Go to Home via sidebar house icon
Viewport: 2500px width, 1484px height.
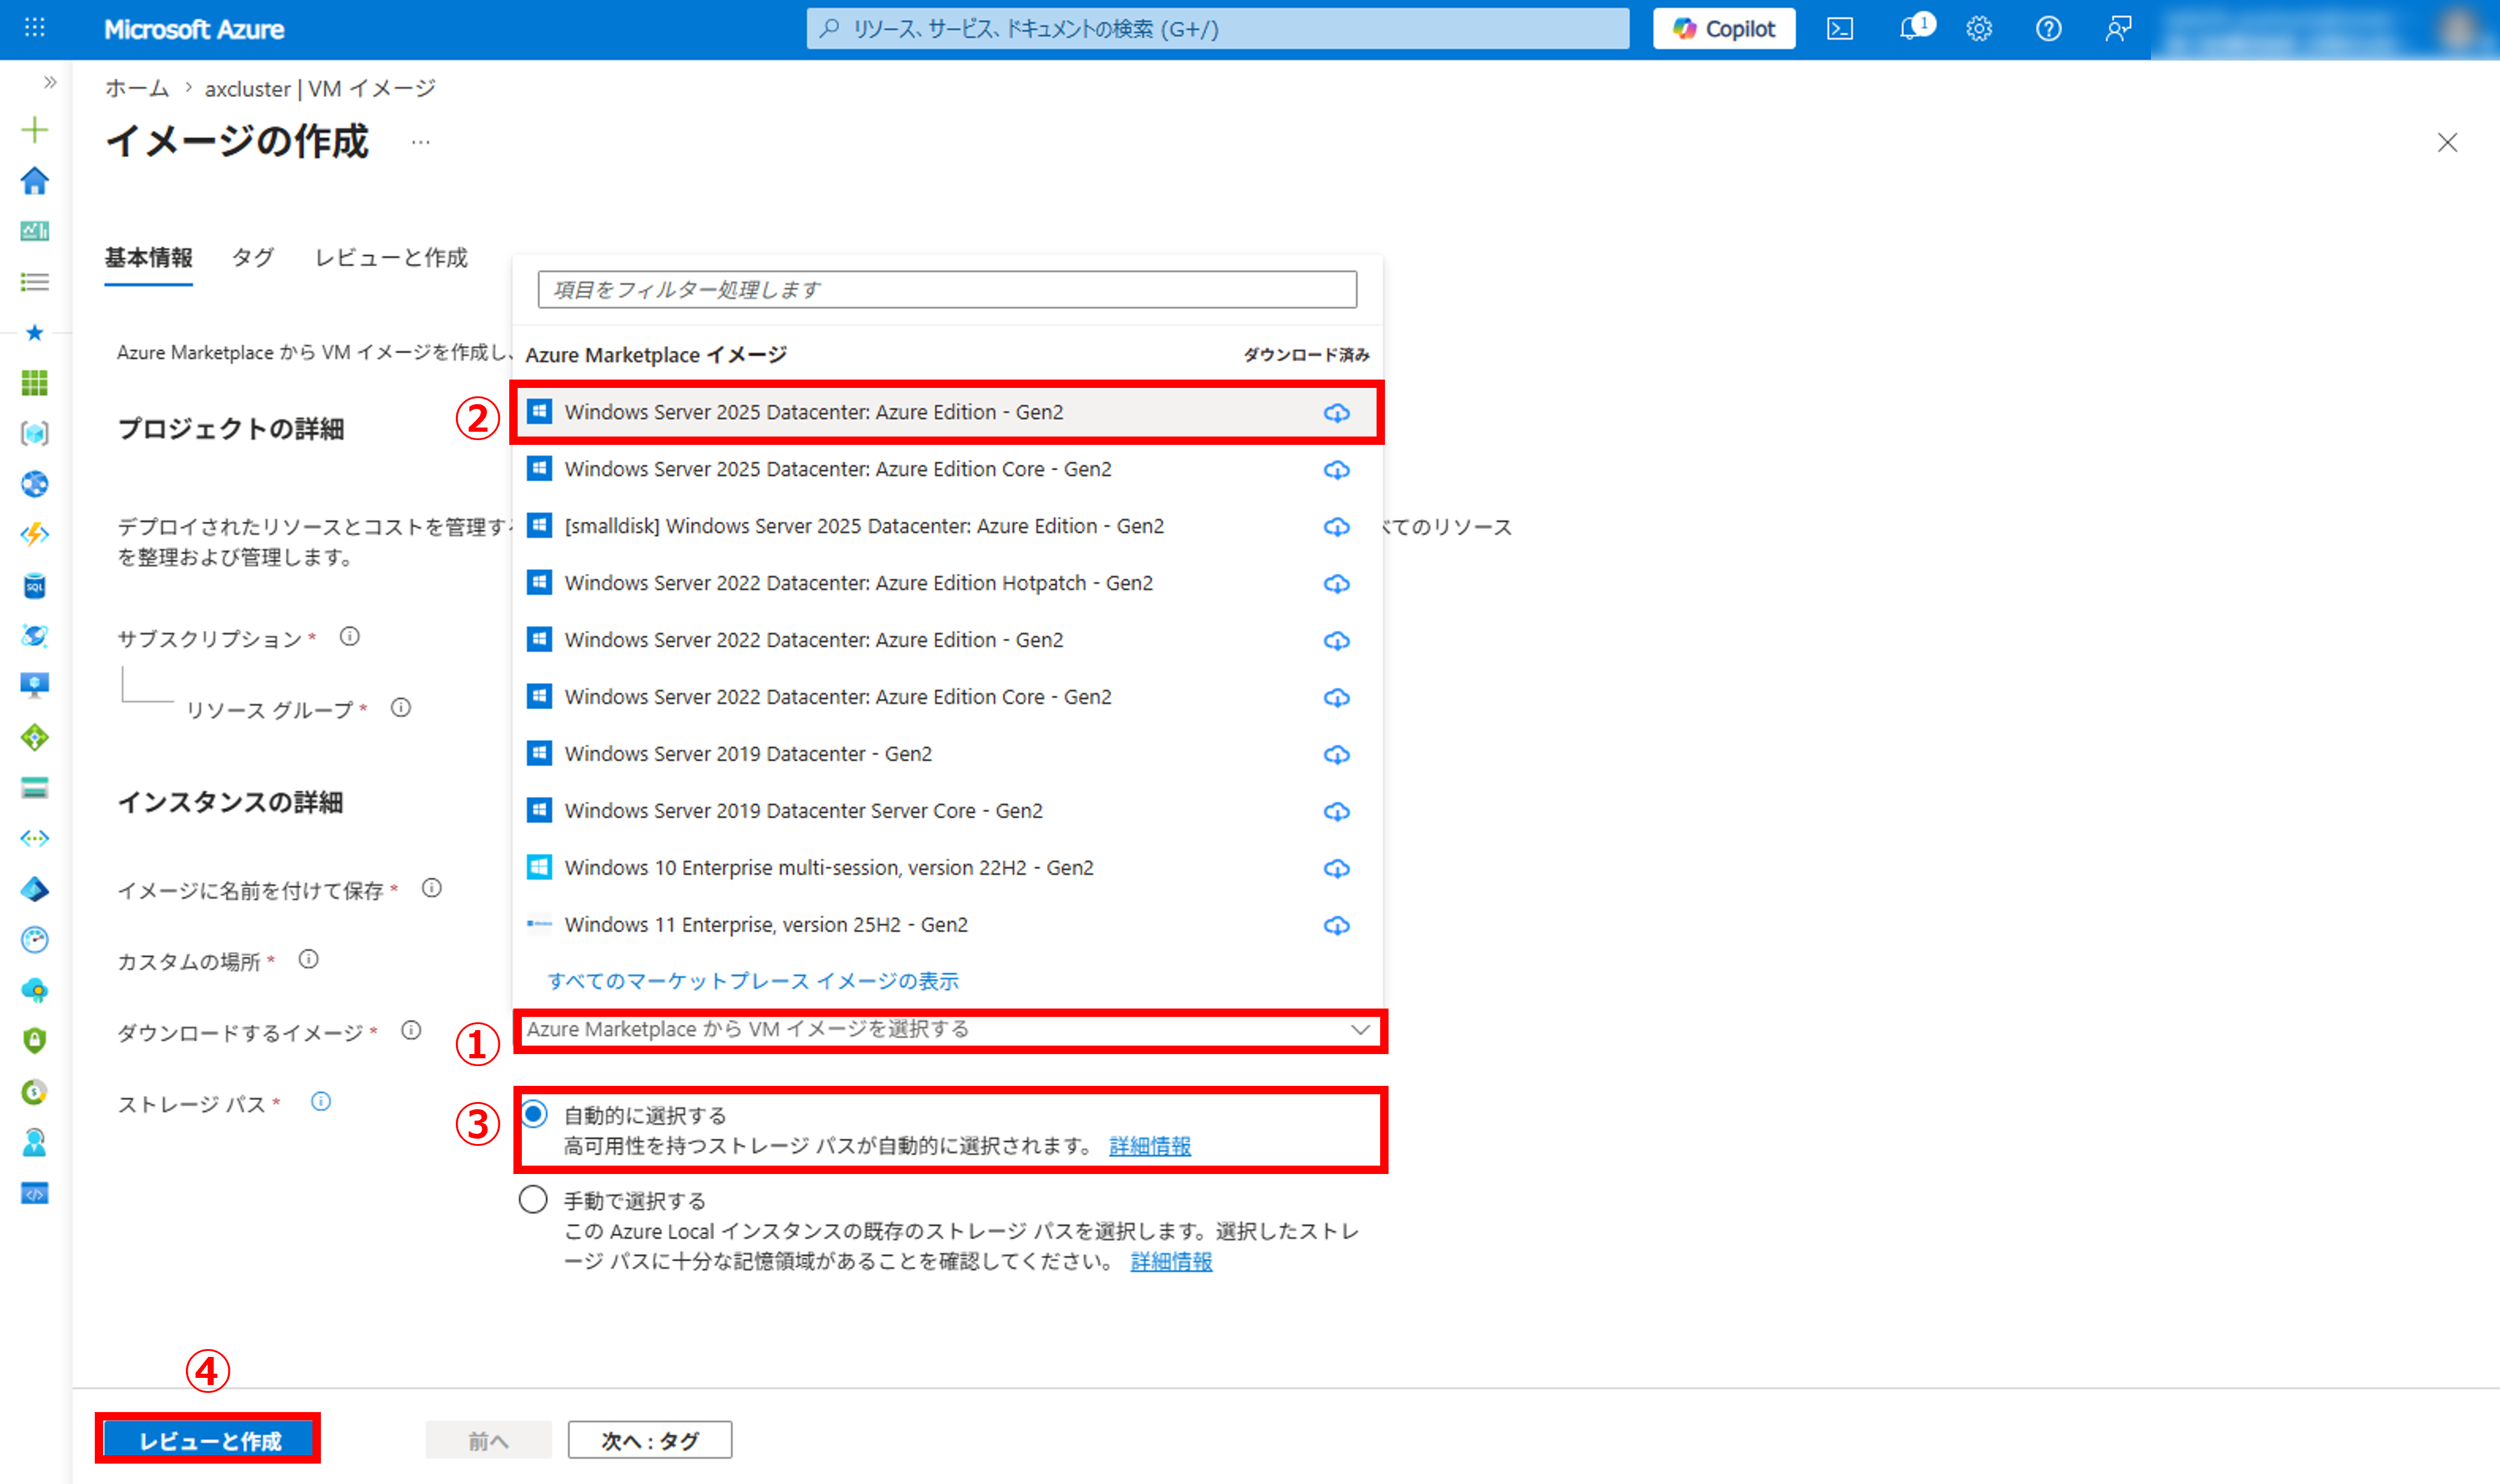(x=35, y=181)
